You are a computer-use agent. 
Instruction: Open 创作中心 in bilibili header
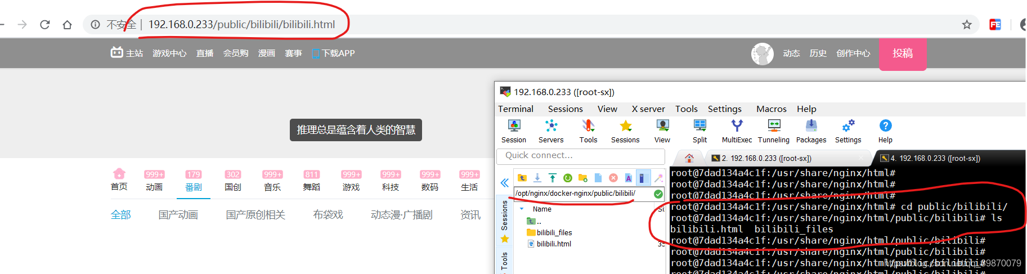point(853,53)
